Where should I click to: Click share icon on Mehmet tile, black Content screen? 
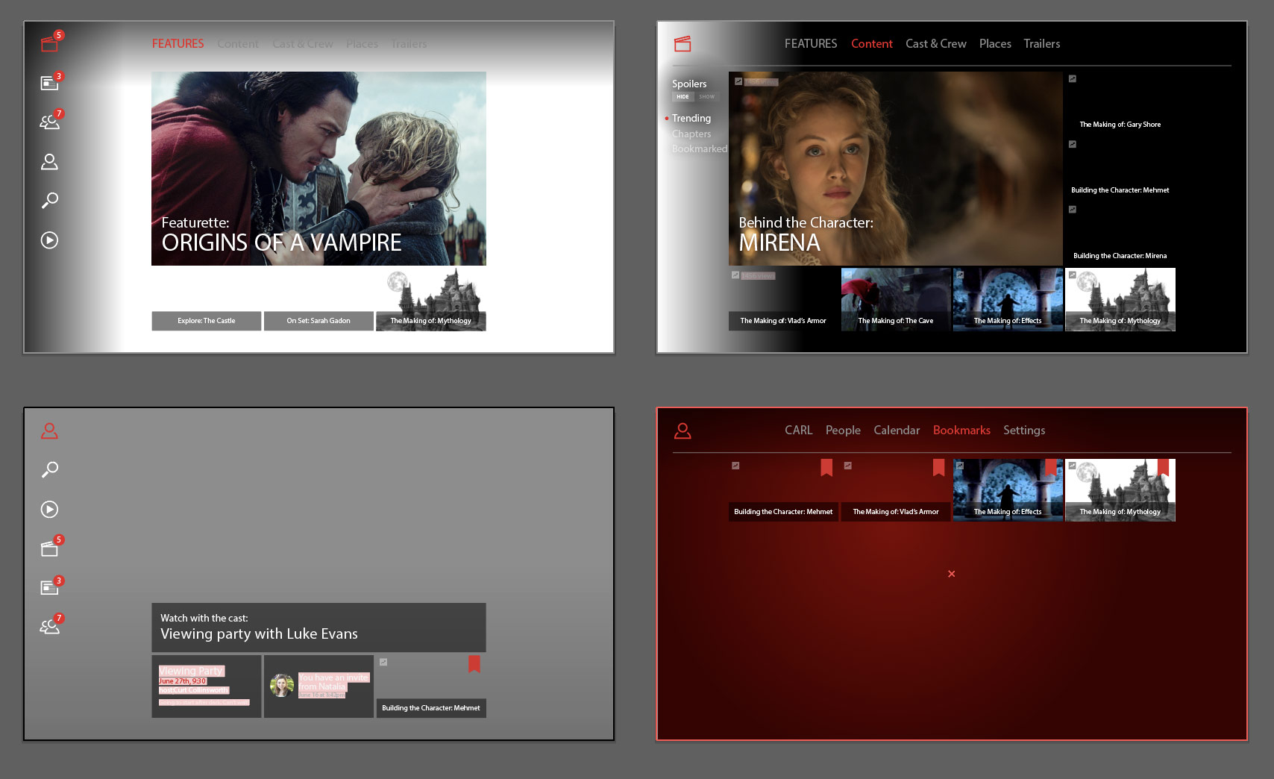[1073, 144]
